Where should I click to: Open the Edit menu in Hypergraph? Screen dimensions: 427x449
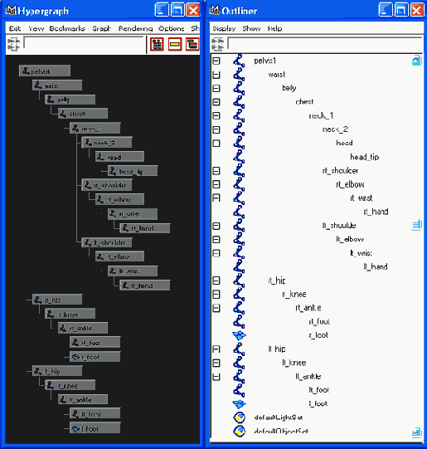tap(15, 28)
